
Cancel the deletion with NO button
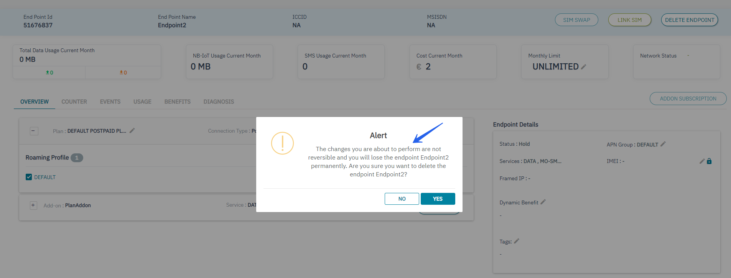pos(402,199)
